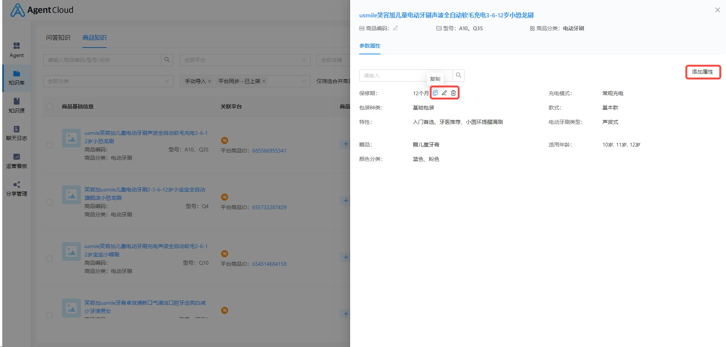Click the 基础包装 attribute value
Image resolution: width=726 pixels, height=347 pixels.
[x=423, y=108]
